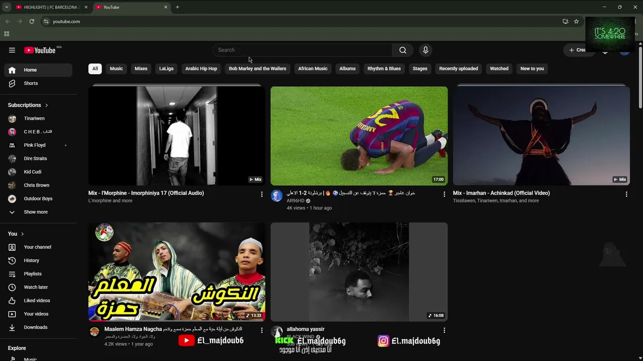This screenshot has height=361, width=643.
Task: Open channel avatar beside Maalem Hamza Nagcha
Action: tap(94, 331)
